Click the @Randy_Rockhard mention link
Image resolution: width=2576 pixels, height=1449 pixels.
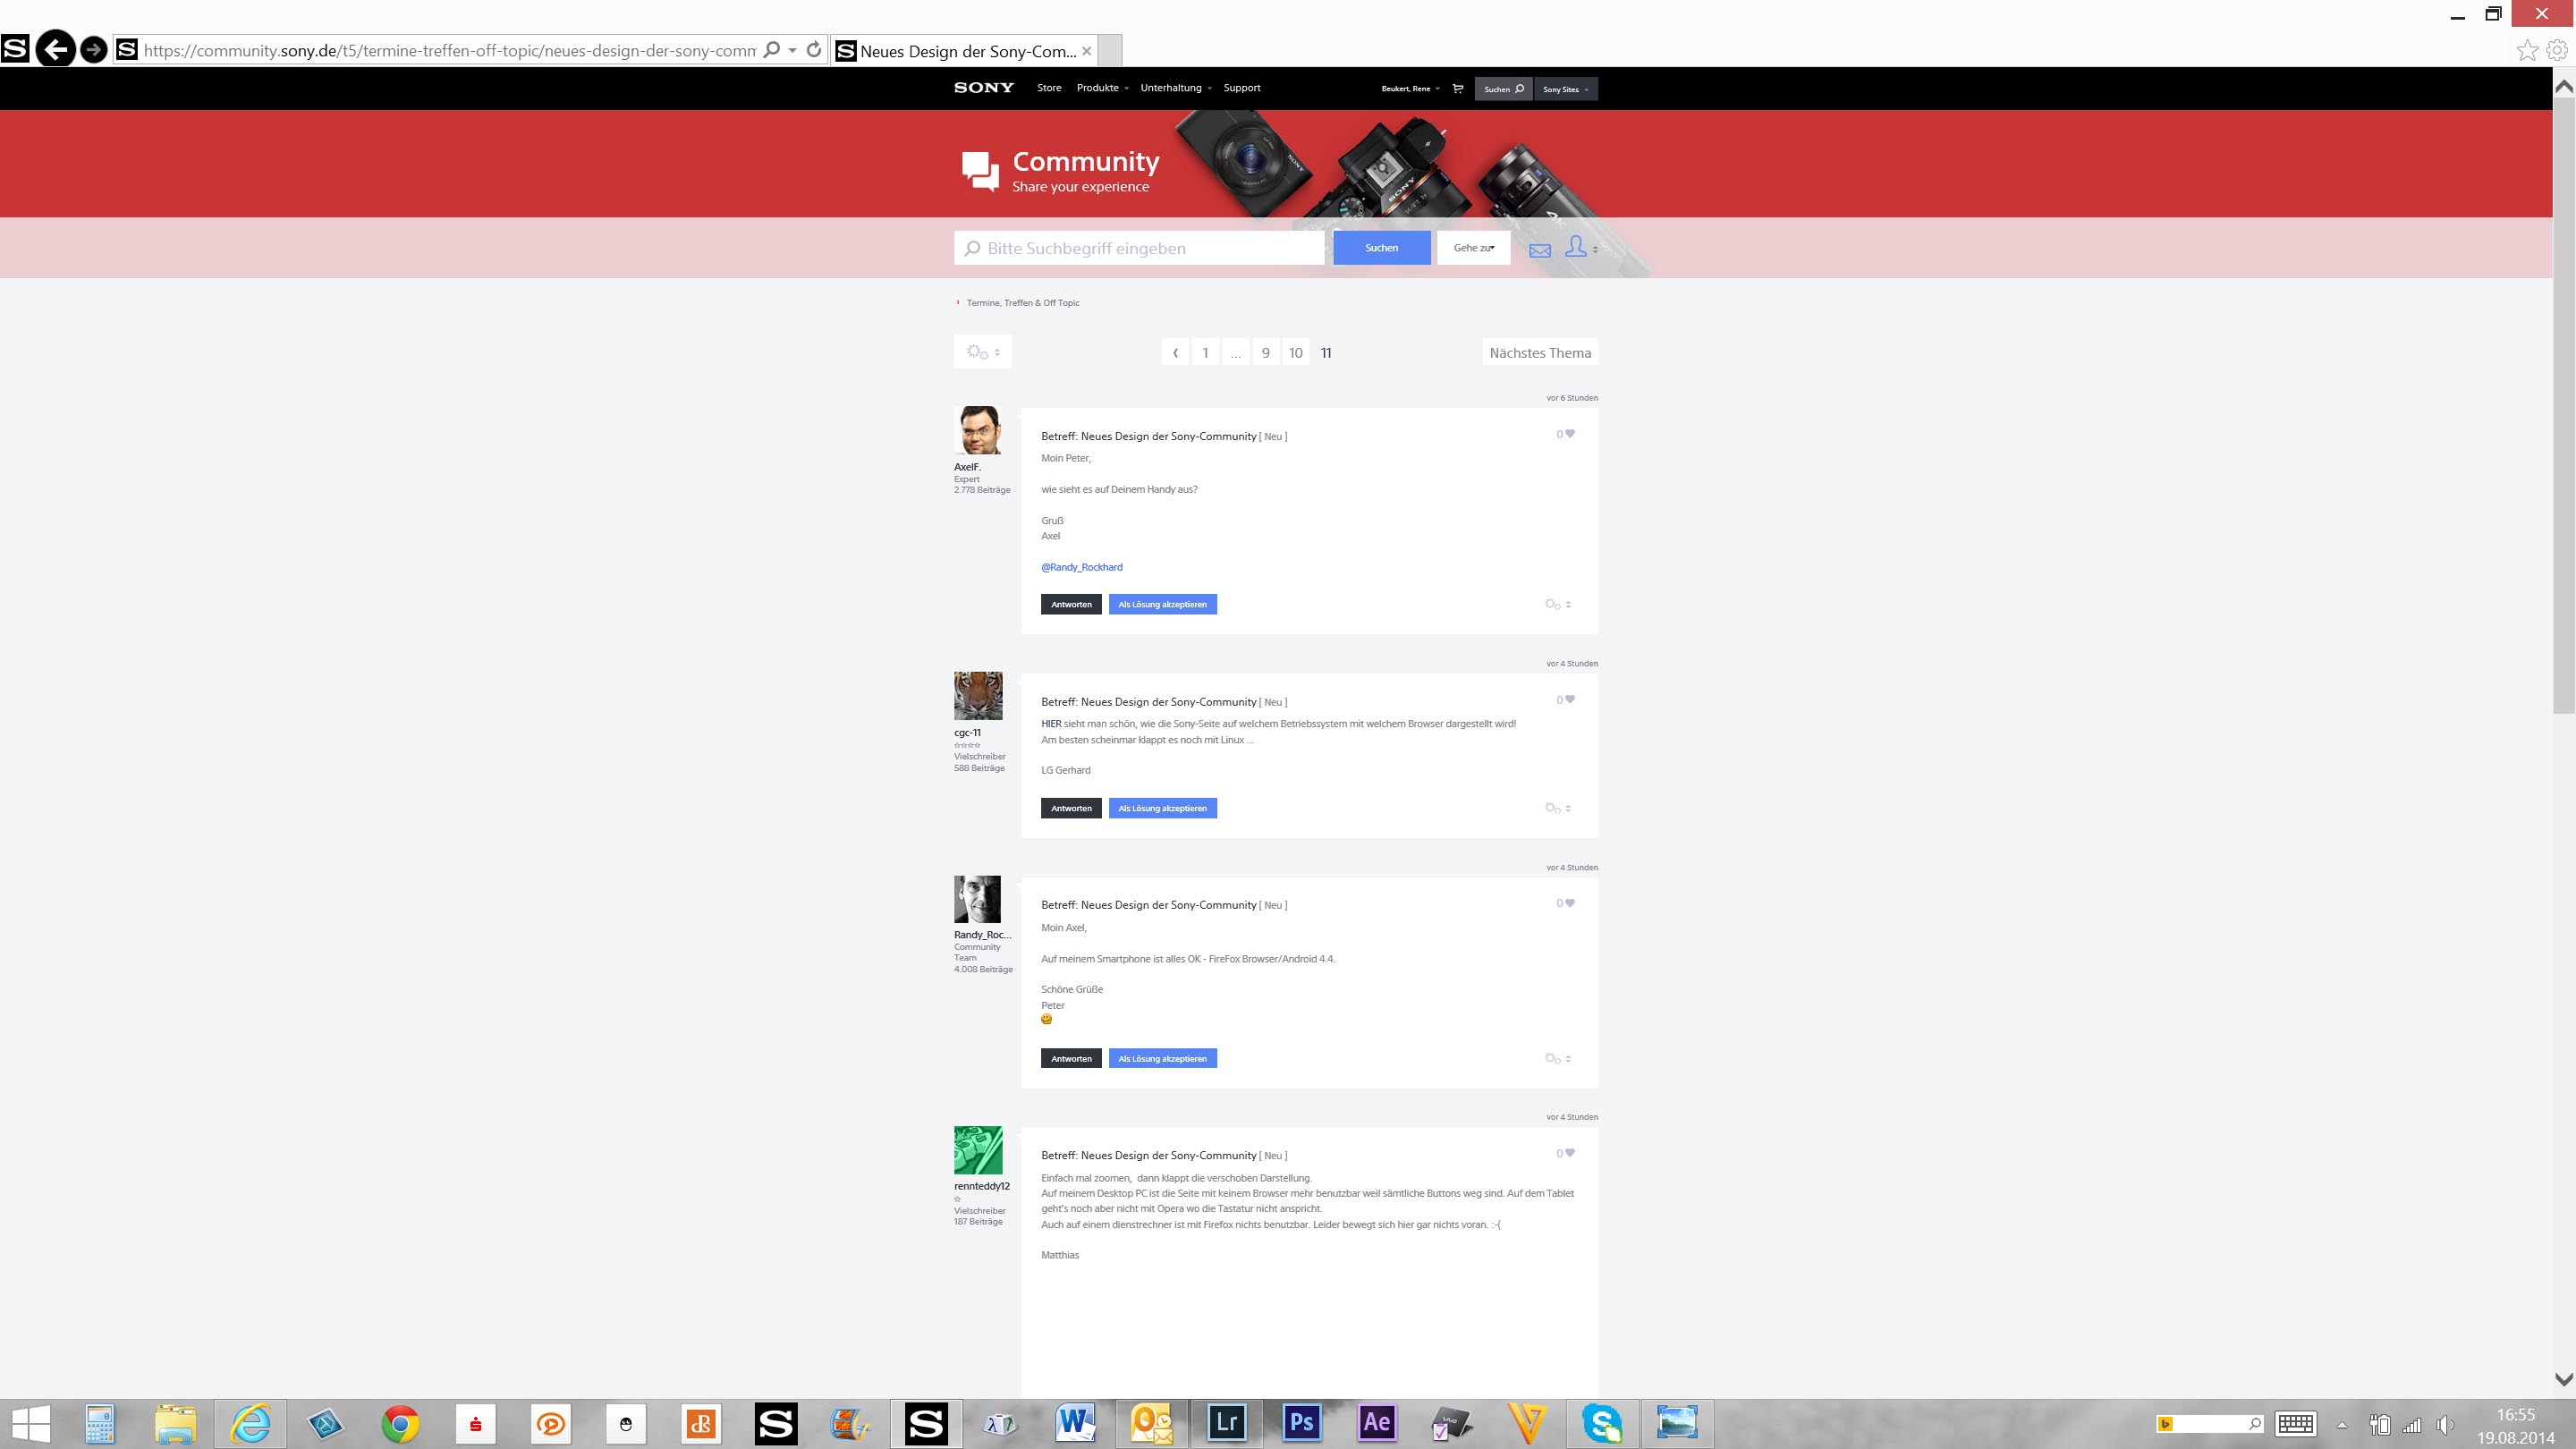1081,567
